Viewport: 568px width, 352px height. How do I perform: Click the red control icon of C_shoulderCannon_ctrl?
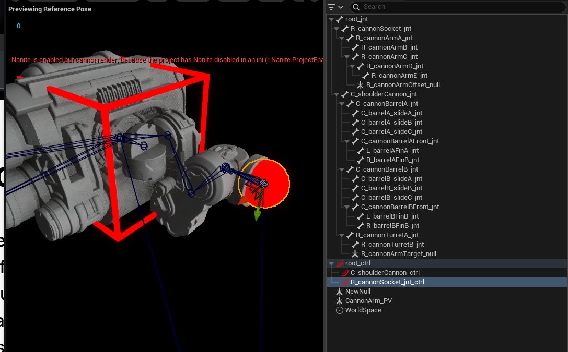[x=344, y=273]
